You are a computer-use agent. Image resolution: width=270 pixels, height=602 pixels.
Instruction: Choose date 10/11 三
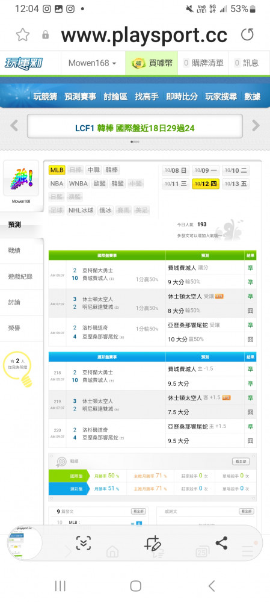coord(176,184)
